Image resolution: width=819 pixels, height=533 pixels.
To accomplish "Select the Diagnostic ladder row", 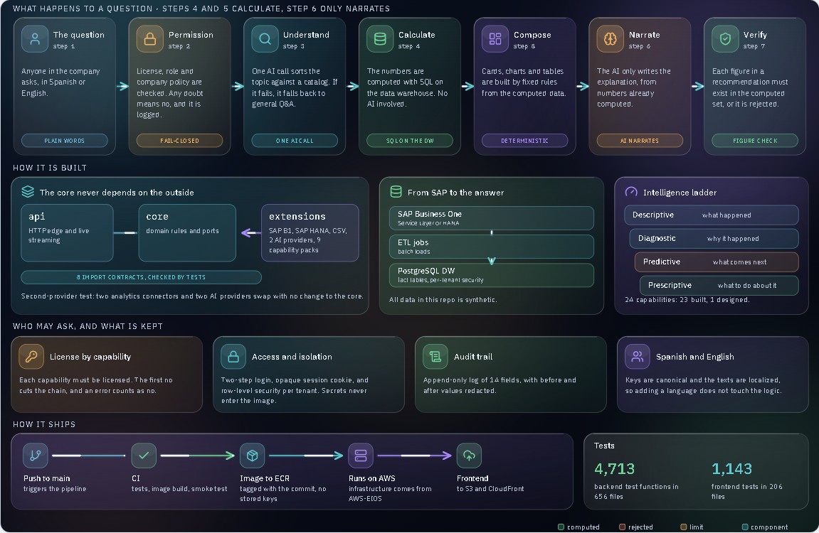I will pos(714,238).
